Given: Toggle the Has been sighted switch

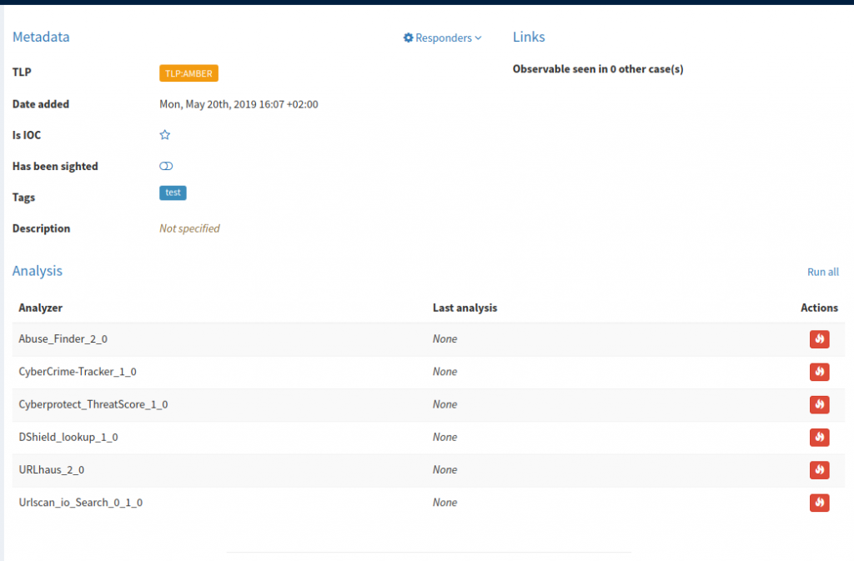Looking at the screenshot, I should pyautogui.click(x=166, y=167).
